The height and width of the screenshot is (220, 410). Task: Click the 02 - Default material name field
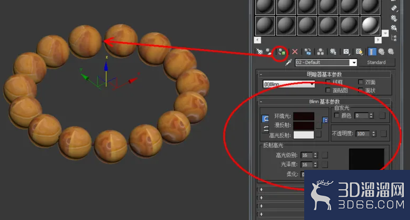[323, 62]
